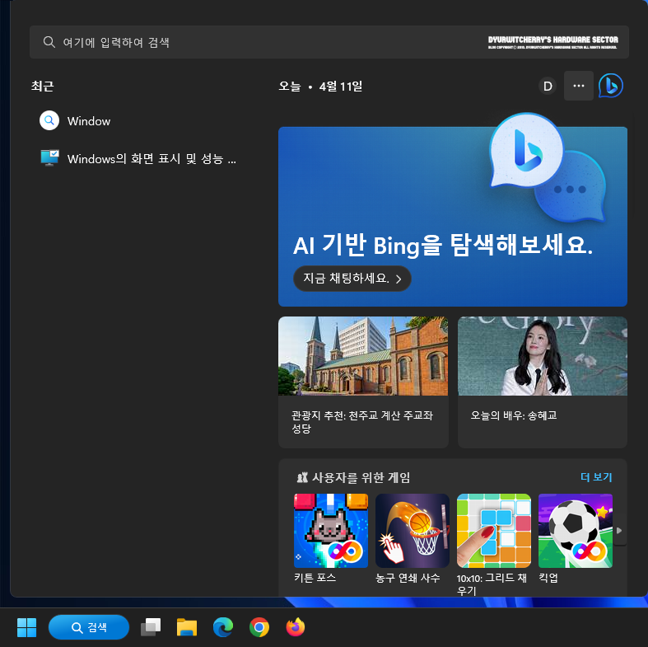The height and width of the screenshot is (647, 648).
Task: Click the monitor icon of the Windows performance item
Action: (x=49, y=158)
